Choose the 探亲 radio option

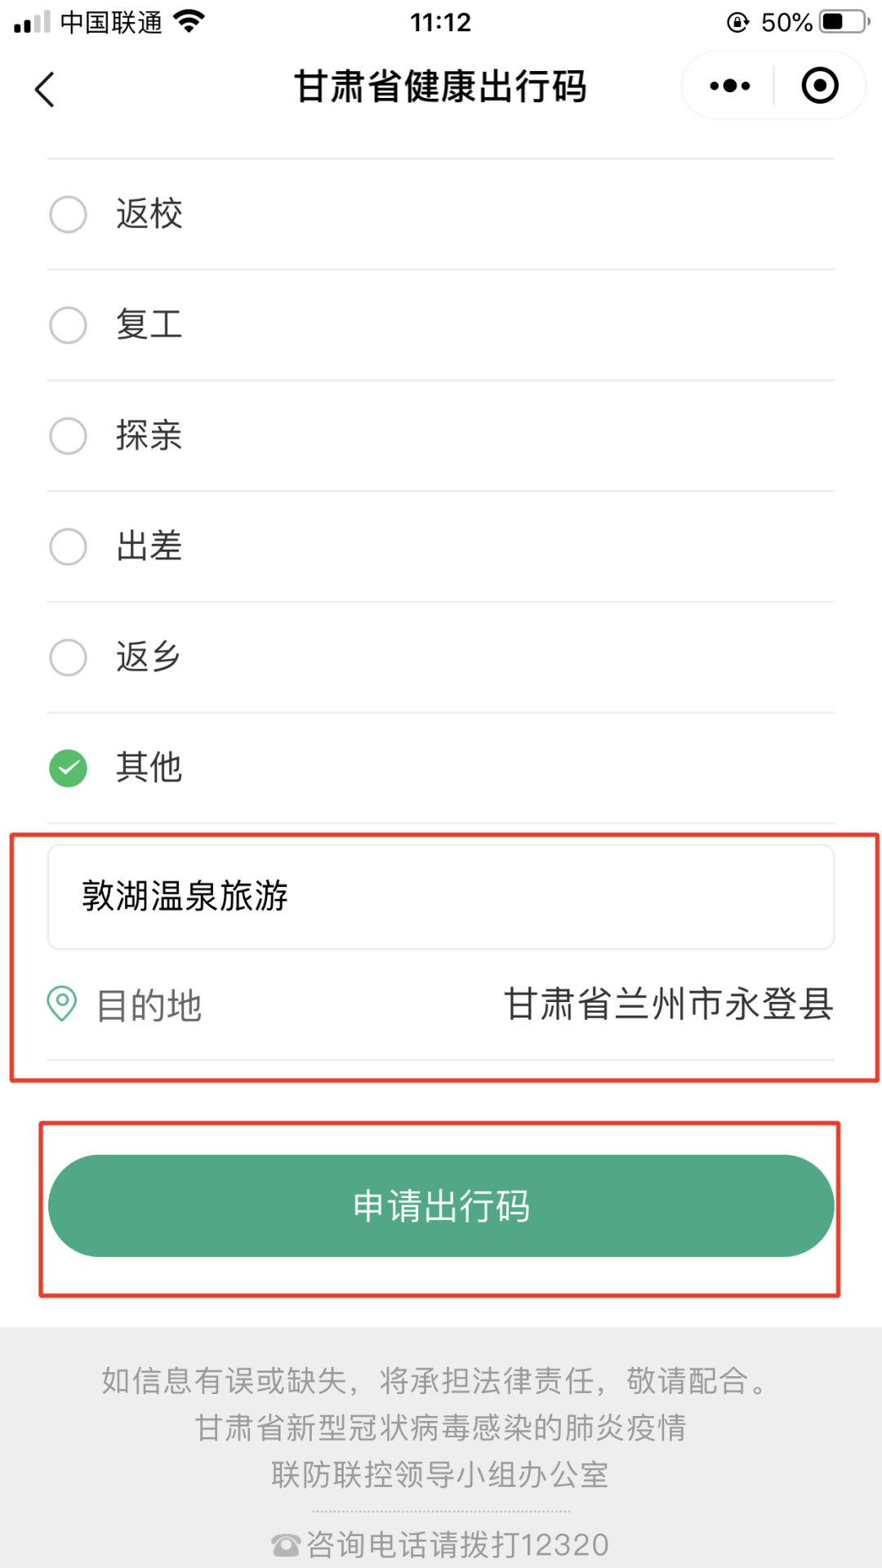click(69, 435)
